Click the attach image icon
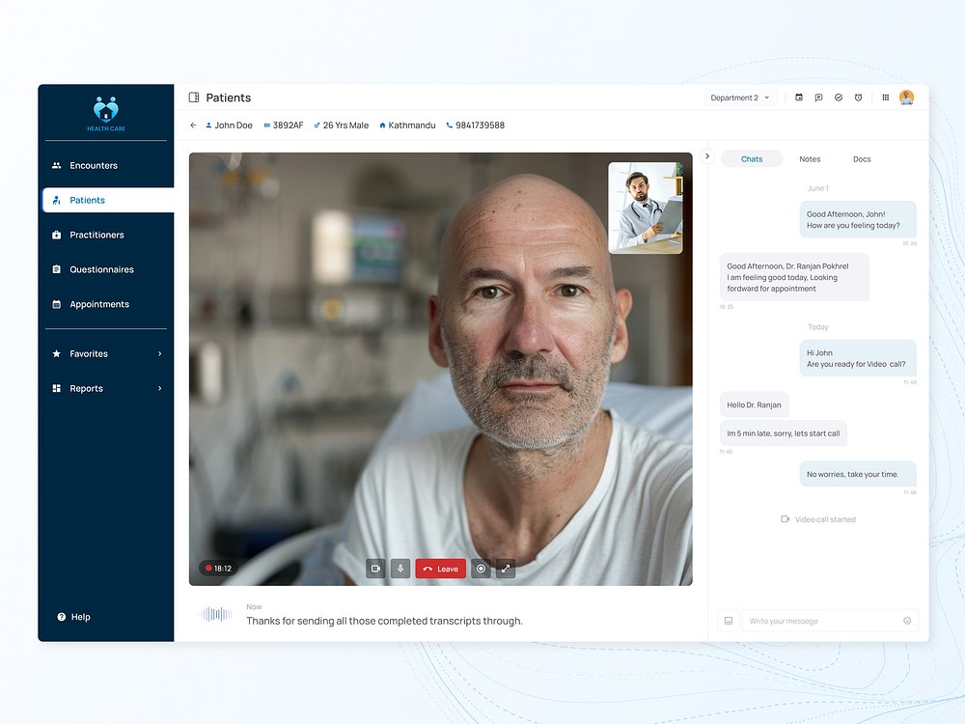This screenshot has height=724, width=965. click(x=729, y=621)
